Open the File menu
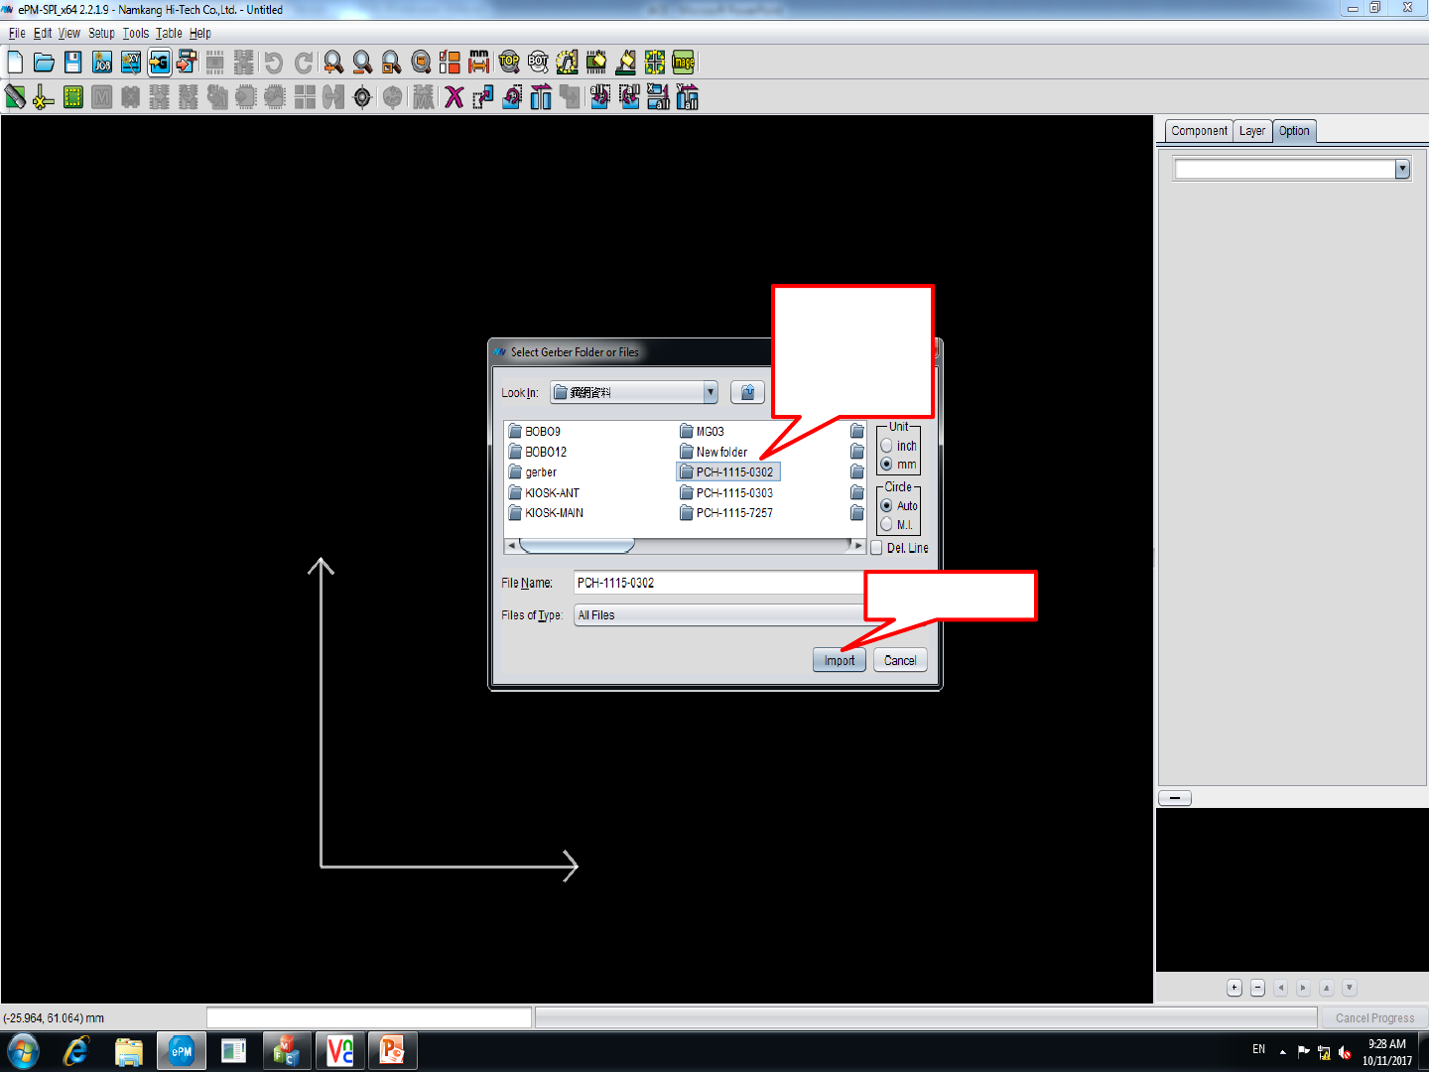1429x1072 pixels. point(17,33)
